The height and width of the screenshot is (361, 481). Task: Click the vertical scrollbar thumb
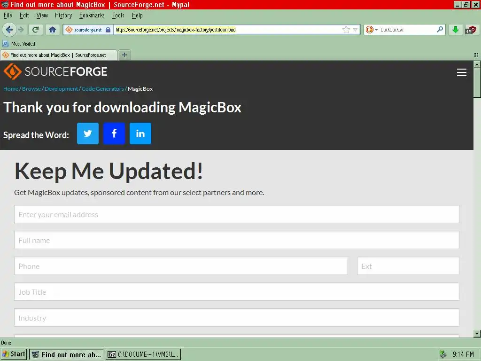[x=477, y=83]
